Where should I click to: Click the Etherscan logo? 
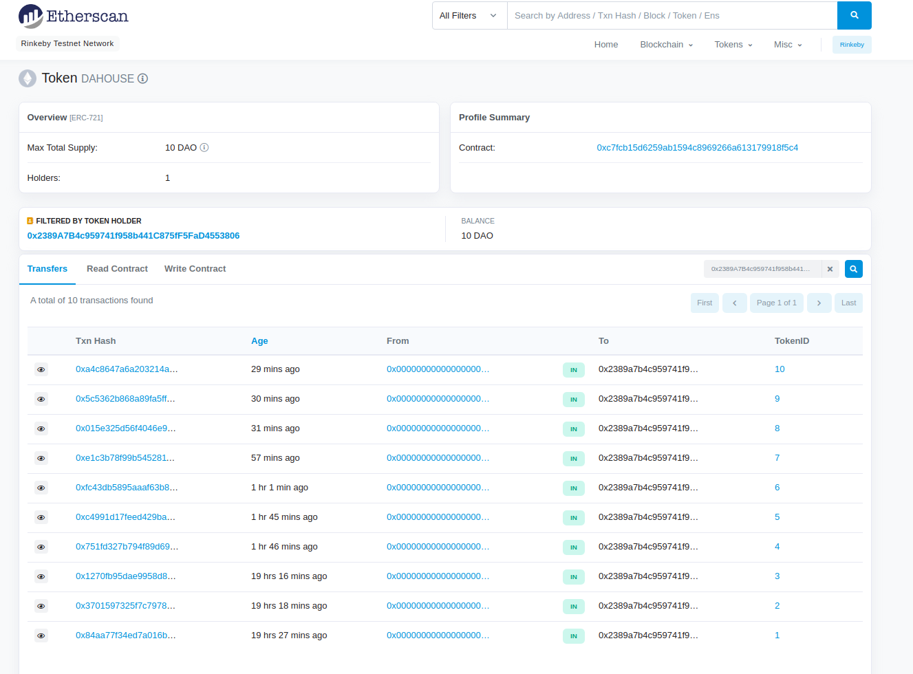[x=74, y=16]
